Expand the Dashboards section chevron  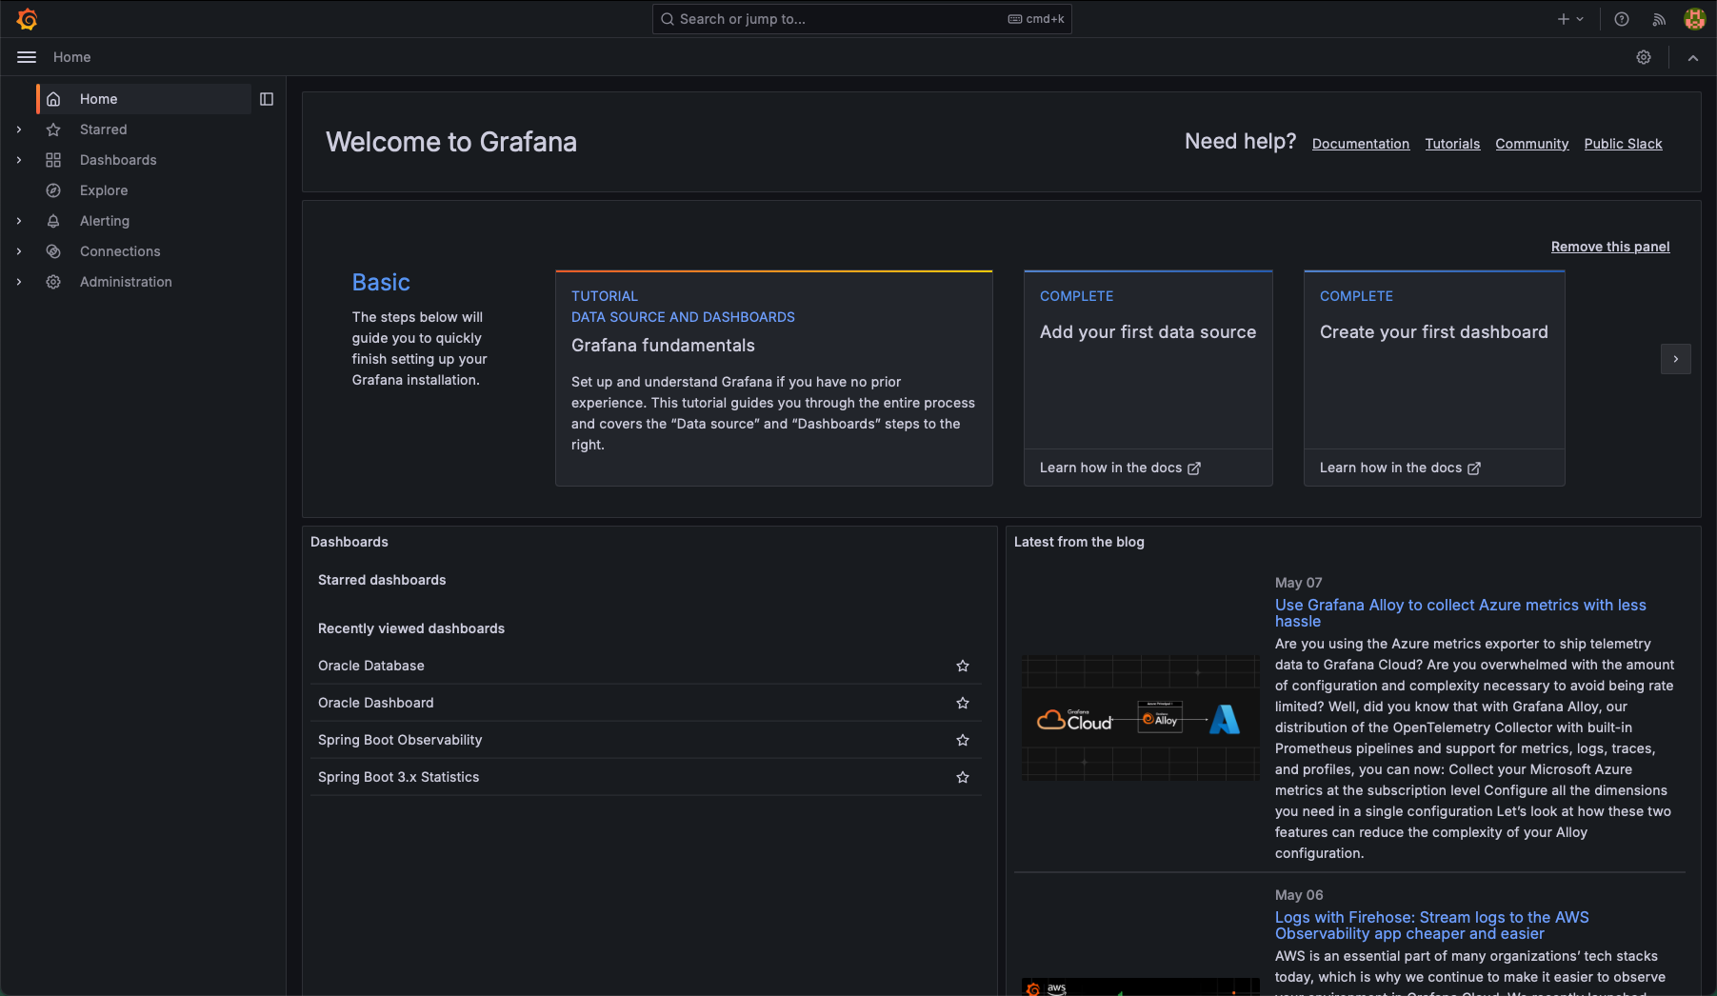pos(19,160)
